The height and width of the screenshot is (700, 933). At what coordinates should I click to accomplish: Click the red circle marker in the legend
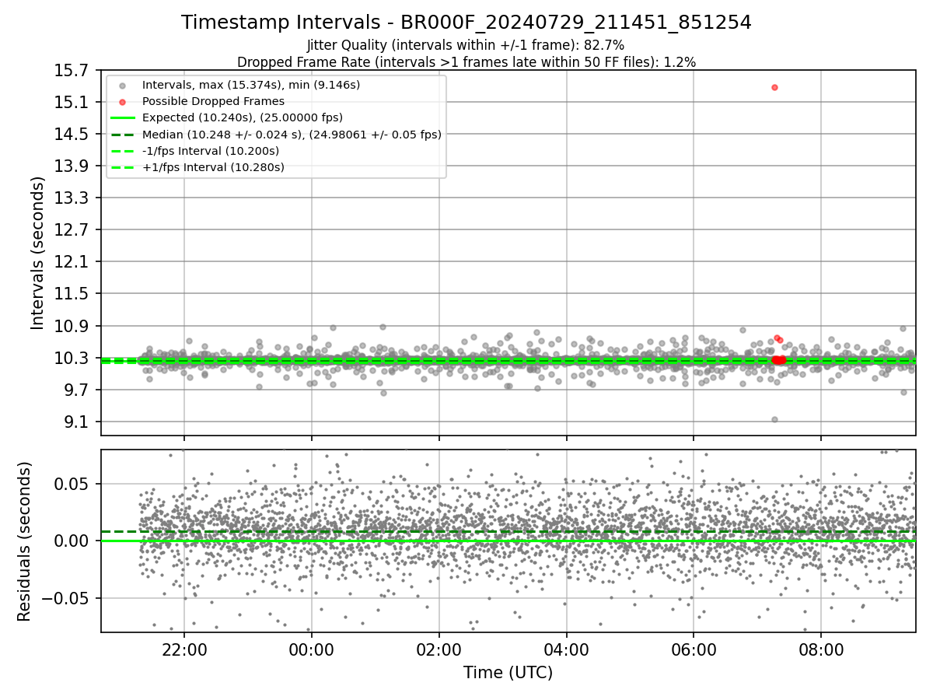(x=122, y=102)
